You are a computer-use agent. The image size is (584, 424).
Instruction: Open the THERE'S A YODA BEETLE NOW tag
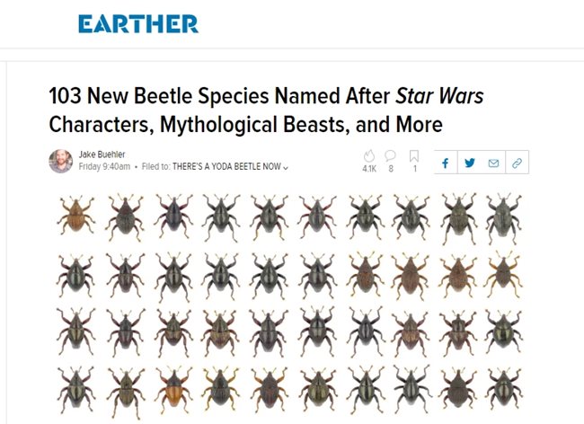(x=226, y=166)
